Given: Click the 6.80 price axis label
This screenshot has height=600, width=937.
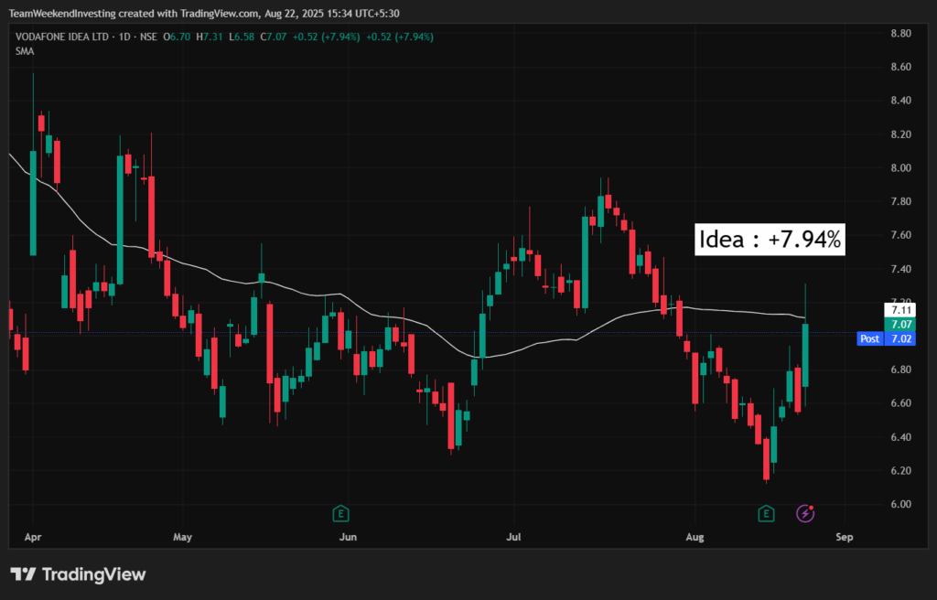Looking at the screenshot, I should [x=900, y=370].
